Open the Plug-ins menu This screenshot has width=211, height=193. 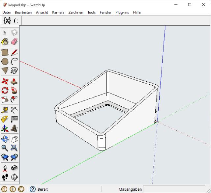pos(122,13)
